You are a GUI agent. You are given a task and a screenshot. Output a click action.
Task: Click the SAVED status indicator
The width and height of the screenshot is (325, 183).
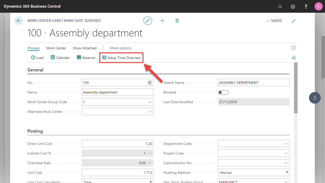pyautogui.click(x=274, y=21)
